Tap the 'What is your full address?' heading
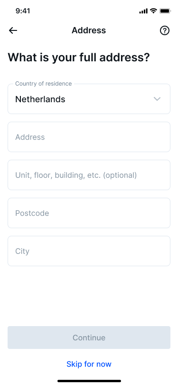Screen dimensions: 178x386 79,58
